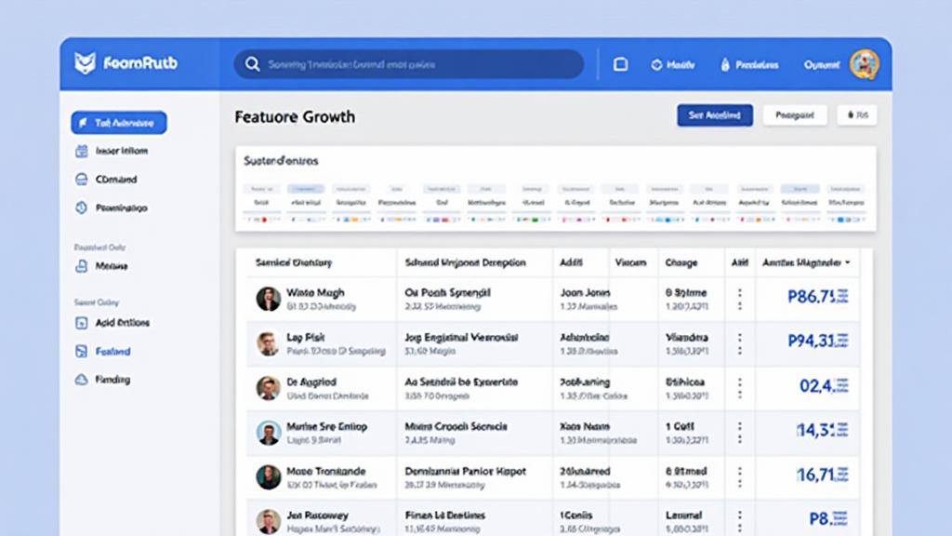
Task: Select the Menane sidebar item
Action: [x=112, y=266]
